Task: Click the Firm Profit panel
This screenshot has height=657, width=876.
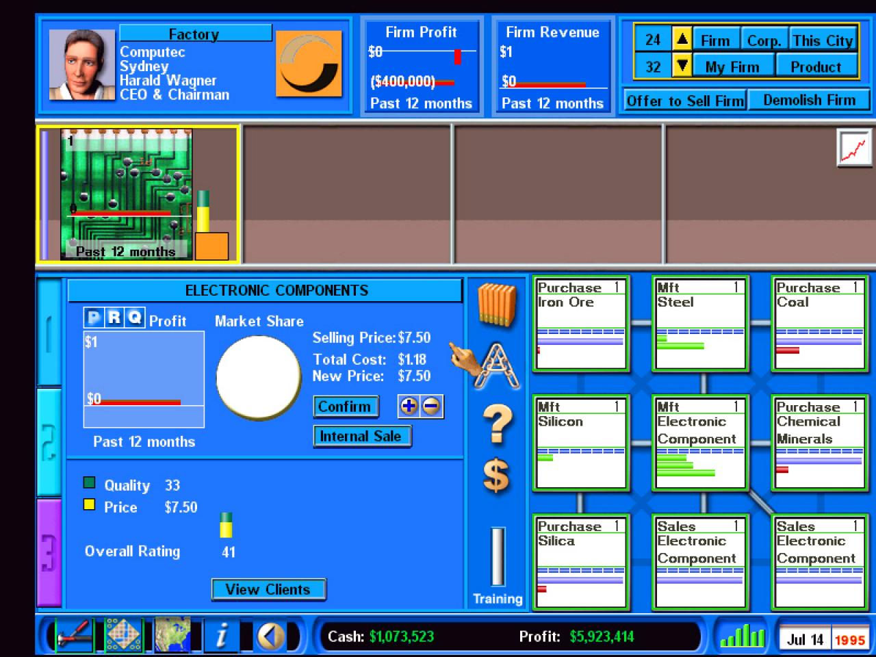Action: (422, 66)
